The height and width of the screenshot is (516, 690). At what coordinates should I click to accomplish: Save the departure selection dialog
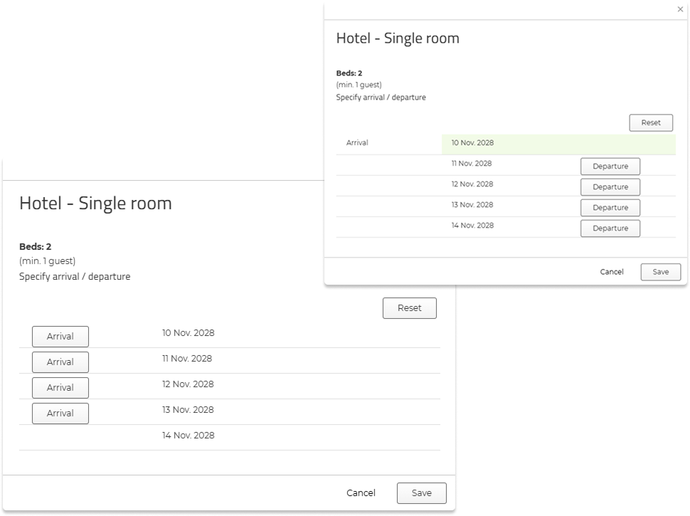660,272
